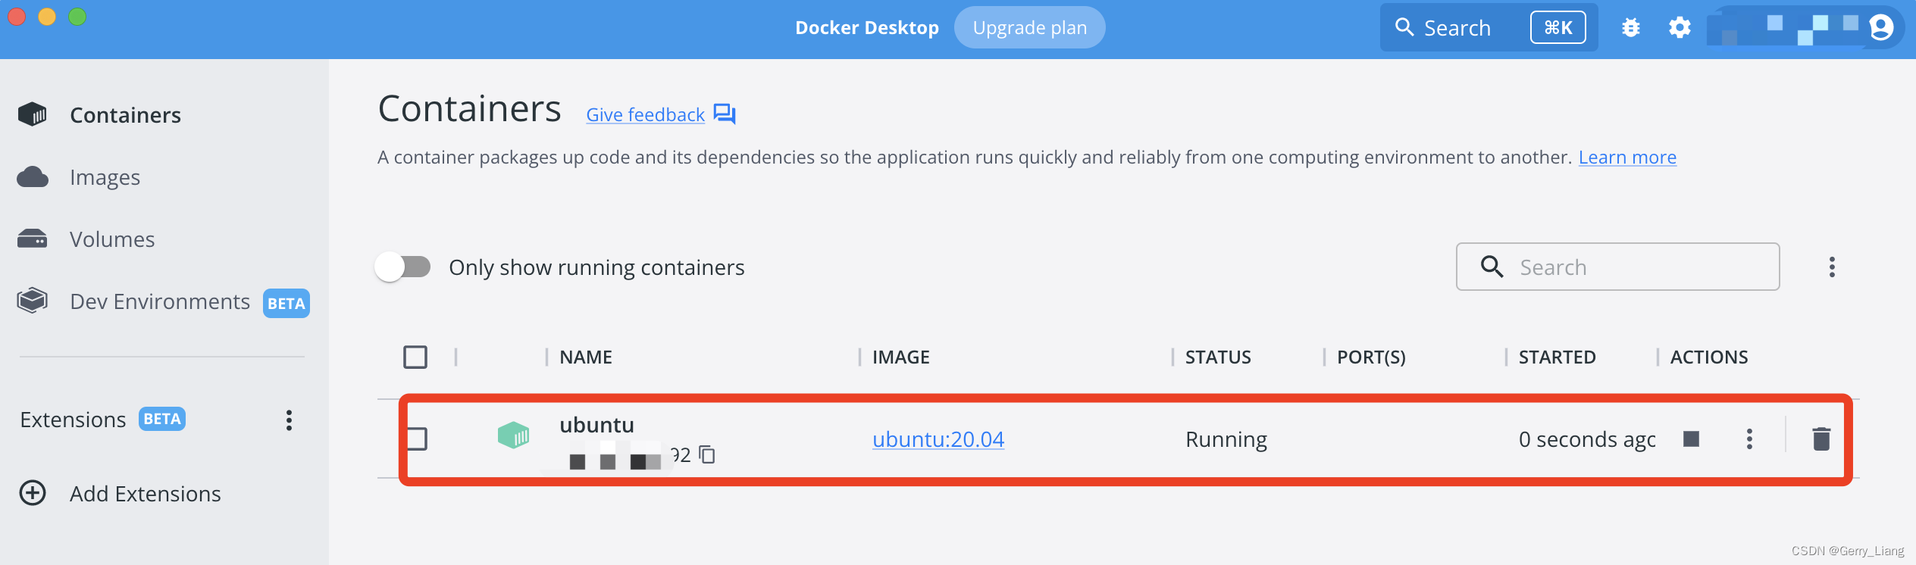1916x565 pixels.
Task: Click the Upgrade plan button
Action: [x=1029, y=28]
